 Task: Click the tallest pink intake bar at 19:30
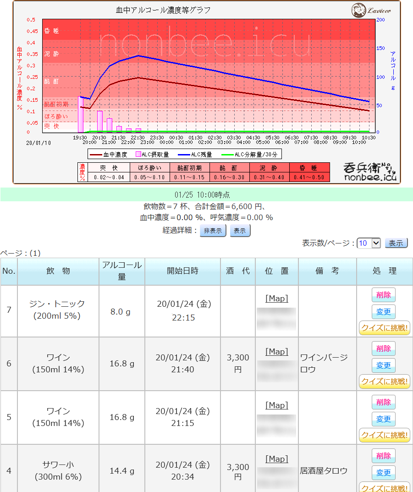80,115
